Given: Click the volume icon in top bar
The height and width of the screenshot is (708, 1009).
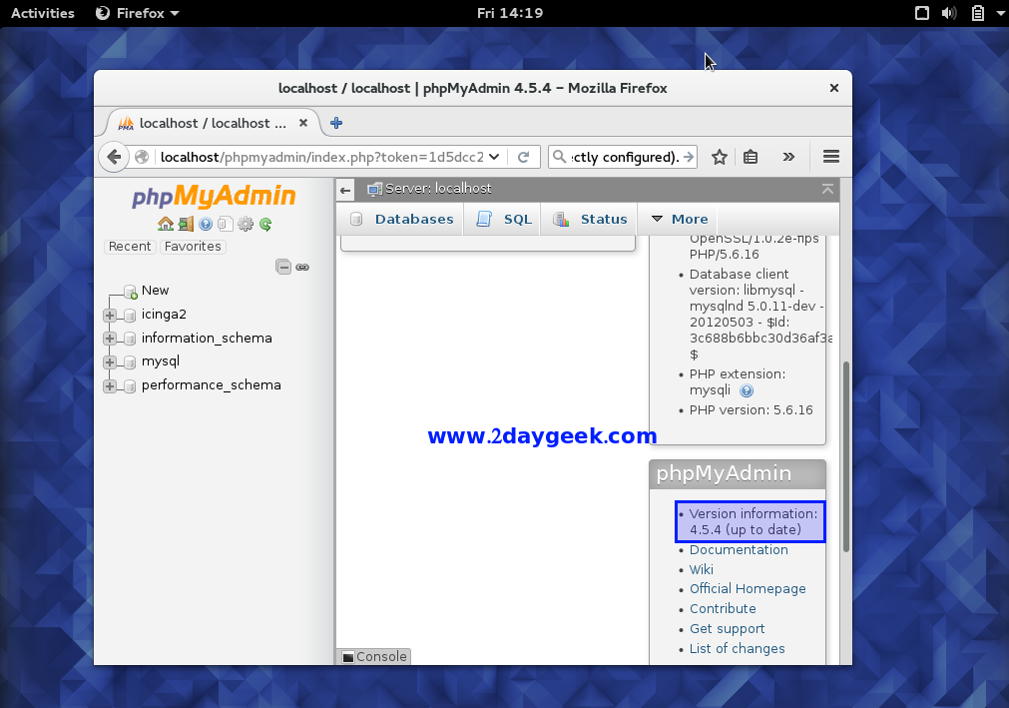Looking at the screenshot, I should point(949,13).
